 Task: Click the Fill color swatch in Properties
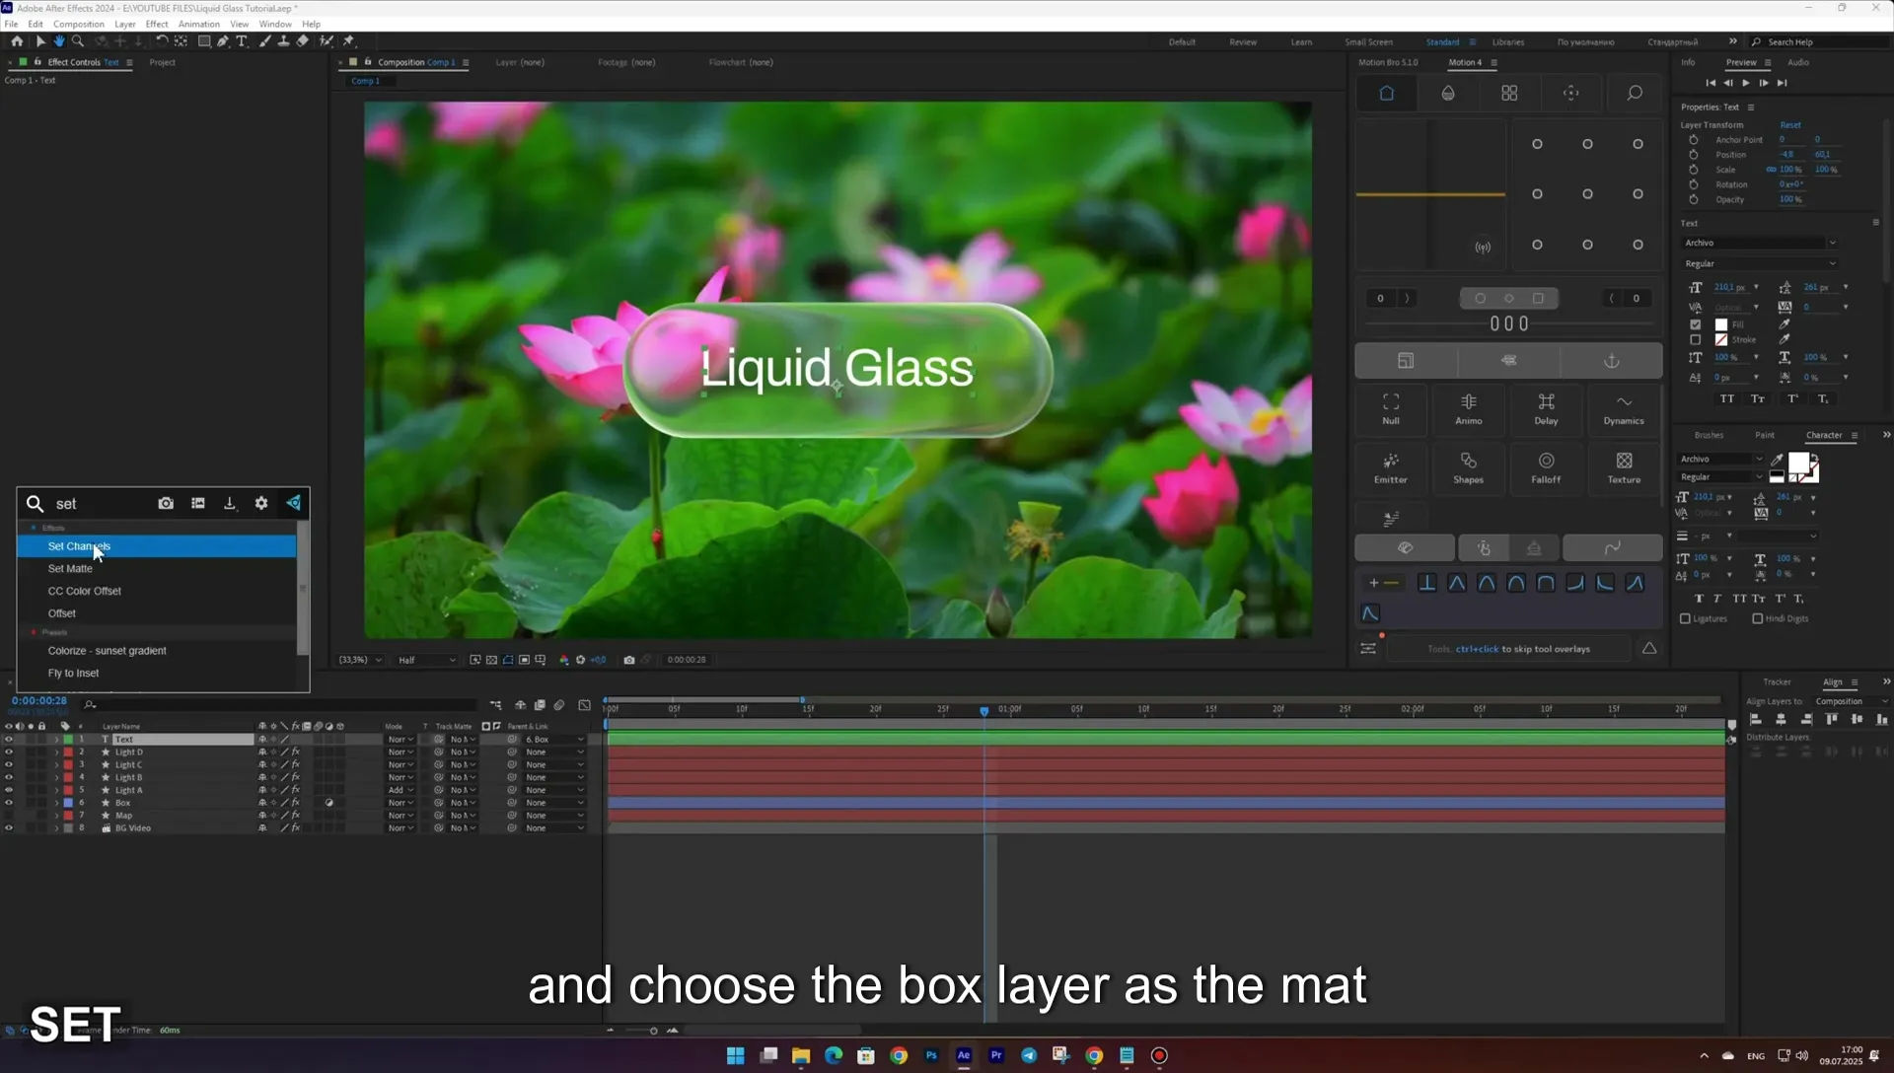(x=1721, y=324)
